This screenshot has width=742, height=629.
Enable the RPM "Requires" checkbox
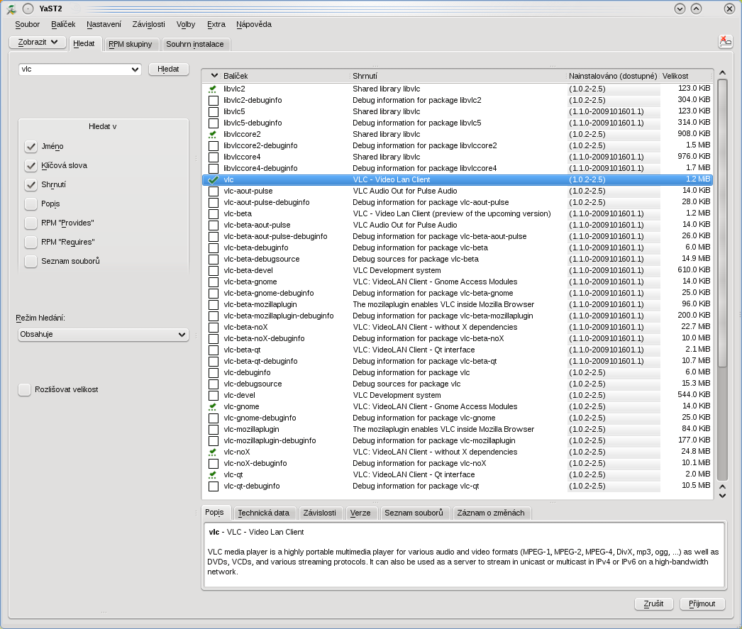31,242
